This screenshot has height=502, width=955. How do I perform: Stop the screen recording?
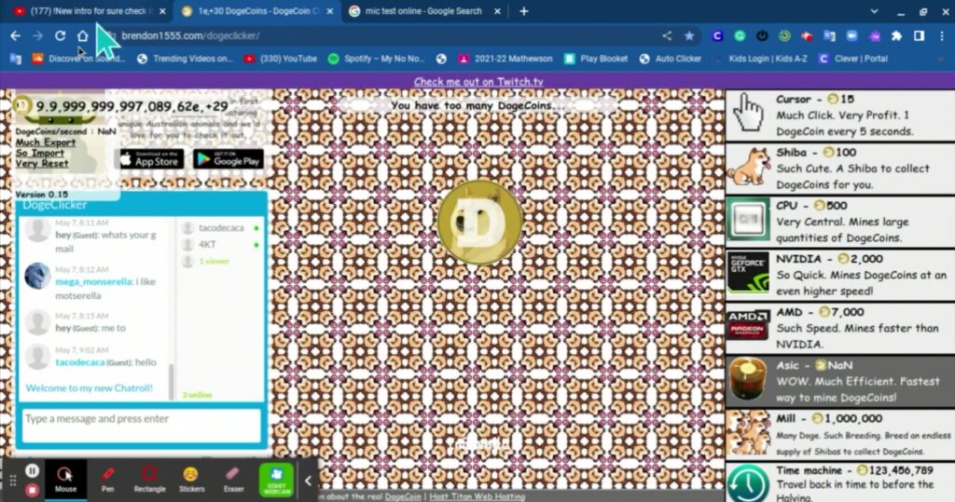[33, 489]
